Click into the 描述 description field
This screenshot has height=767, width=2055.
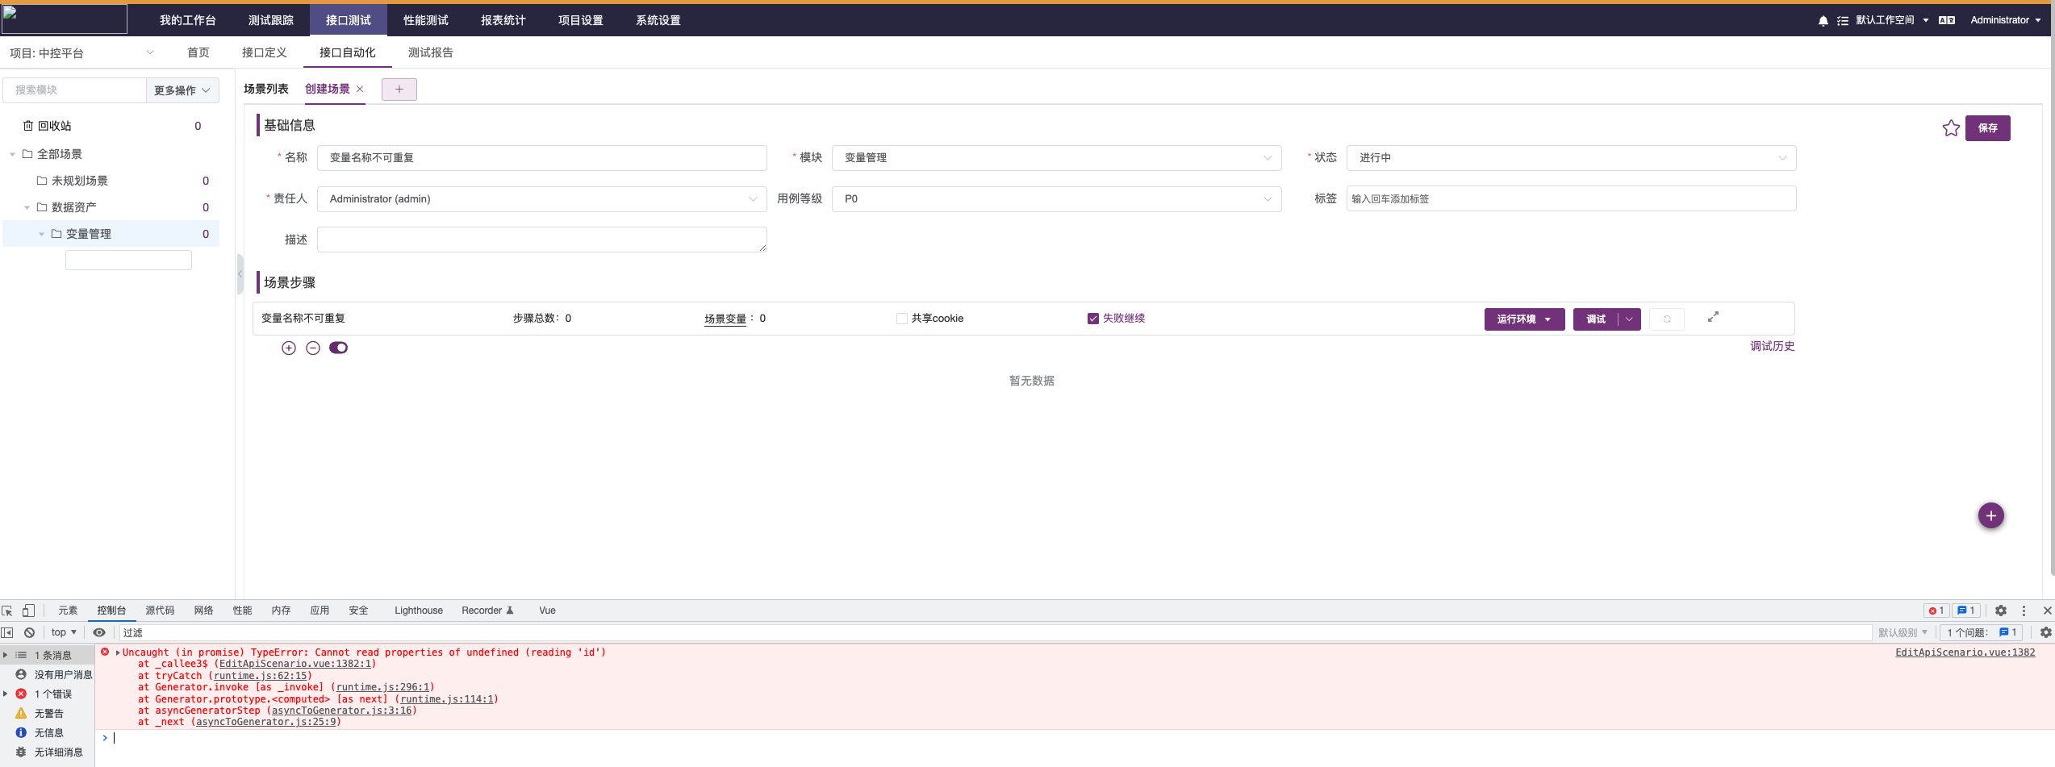click(541, 239)
